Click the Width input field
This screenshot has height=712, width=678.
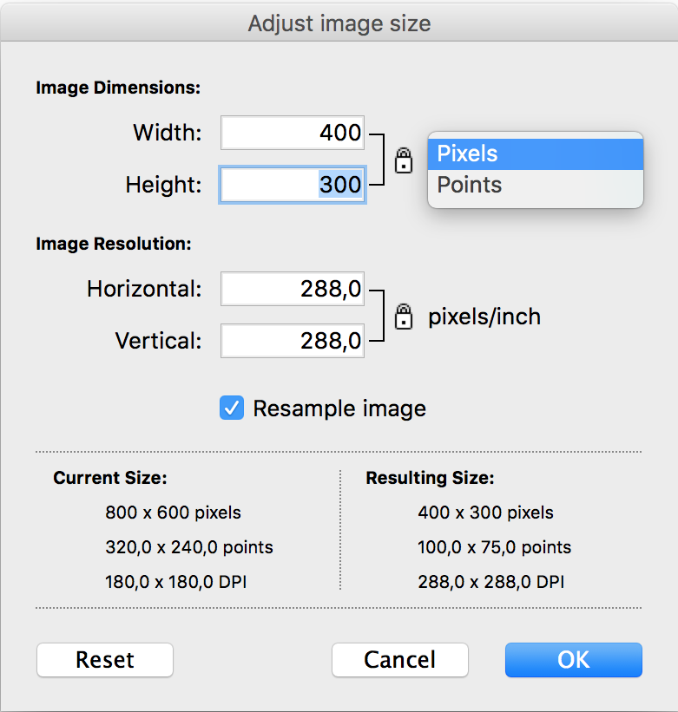coord(293,133)
